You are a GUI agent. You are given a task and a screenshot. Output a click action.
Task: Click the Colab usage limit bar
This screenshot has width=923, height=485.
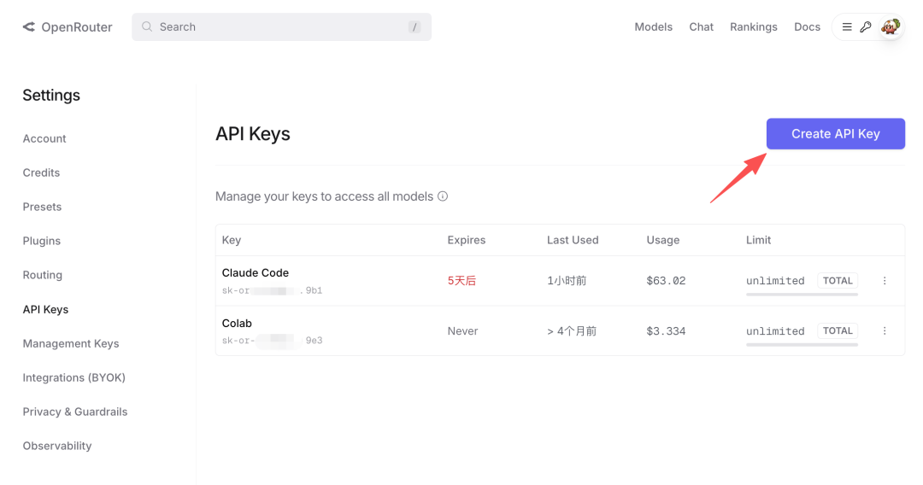pos(802,344)
